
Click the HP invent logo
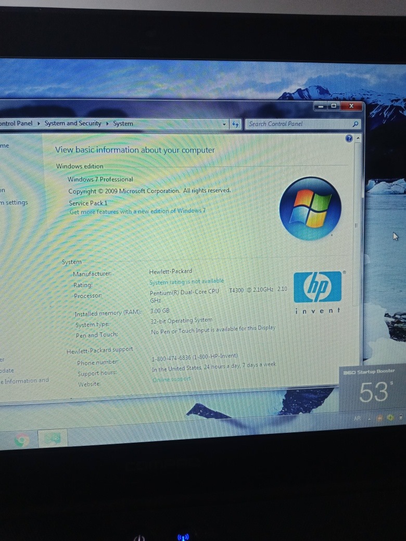318,292
